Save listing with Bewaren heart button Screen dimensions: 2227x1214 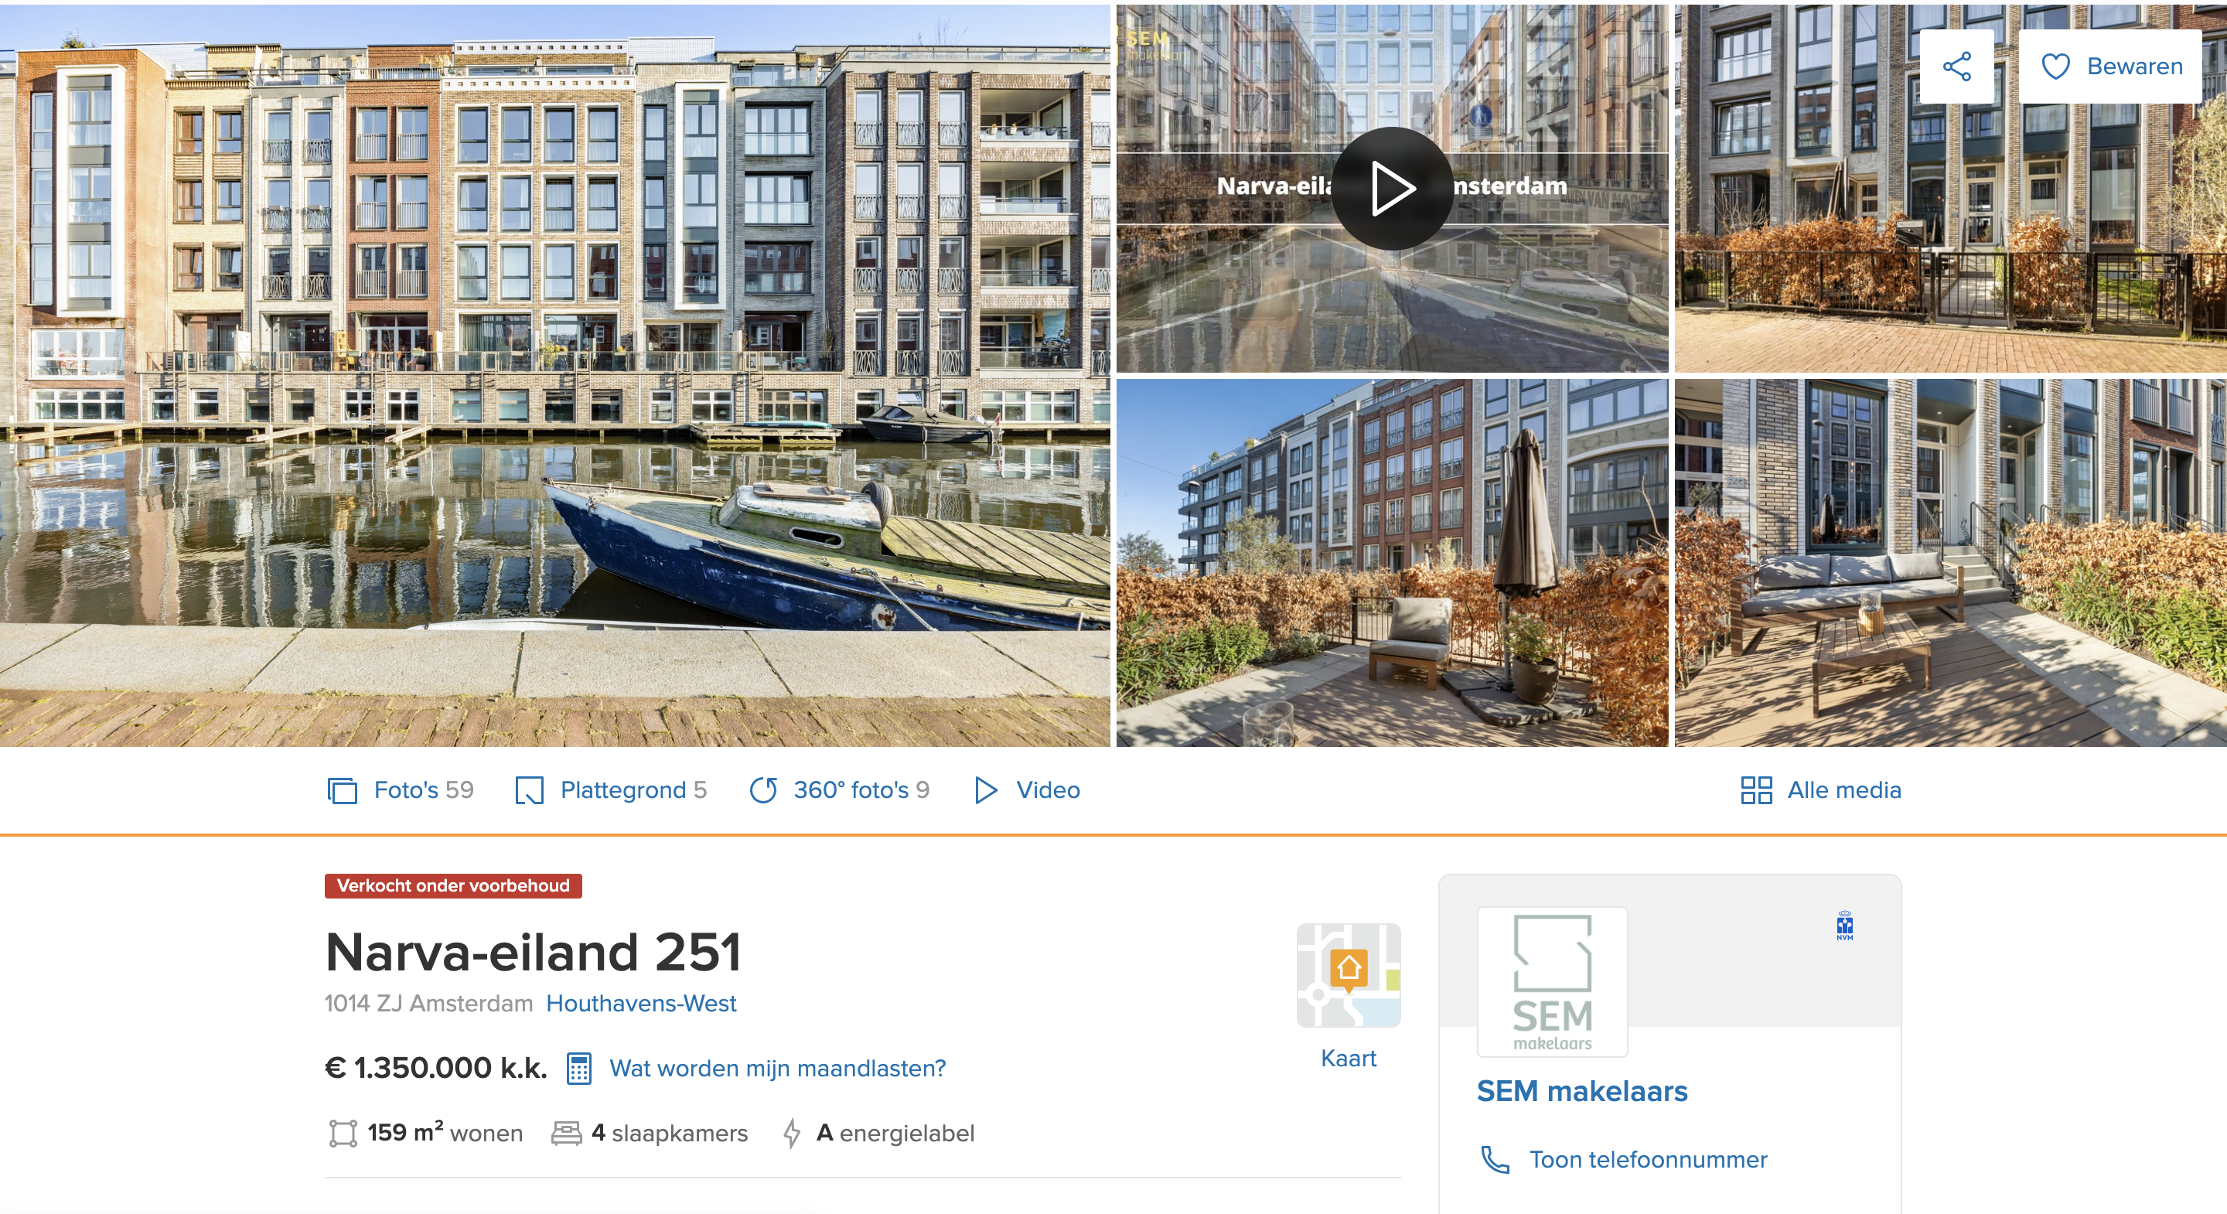2110,66
